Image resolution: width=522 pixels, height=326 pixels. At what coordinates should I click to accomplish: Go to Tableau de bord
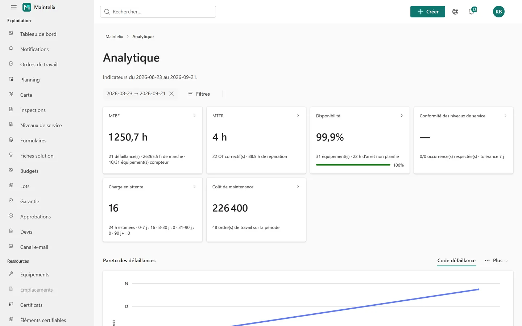point(38,34)
